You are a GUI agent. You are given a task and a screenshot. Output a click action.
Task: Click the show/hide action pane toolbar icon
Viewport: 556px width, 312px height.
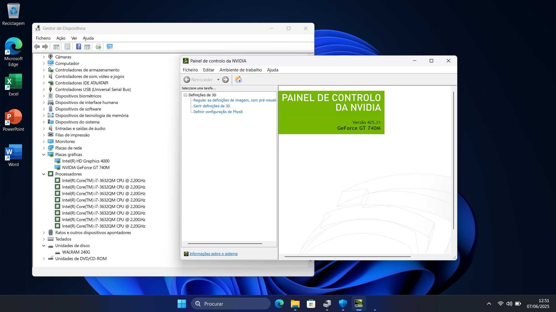pos(87,47)
